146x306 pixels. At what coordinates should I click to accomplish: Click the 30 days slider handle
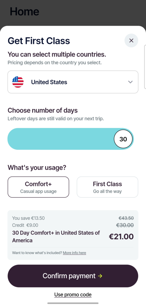click(x=123, y=139)
